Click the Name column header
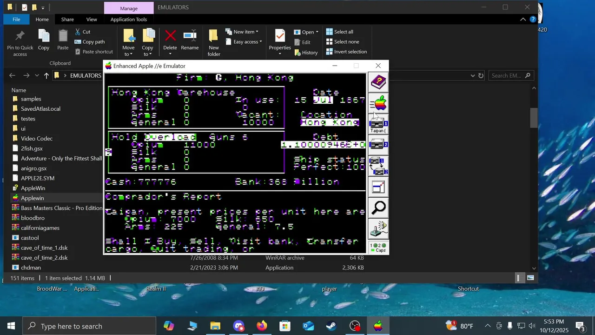Viewport: 595px width, 335px height. point(19,90)
